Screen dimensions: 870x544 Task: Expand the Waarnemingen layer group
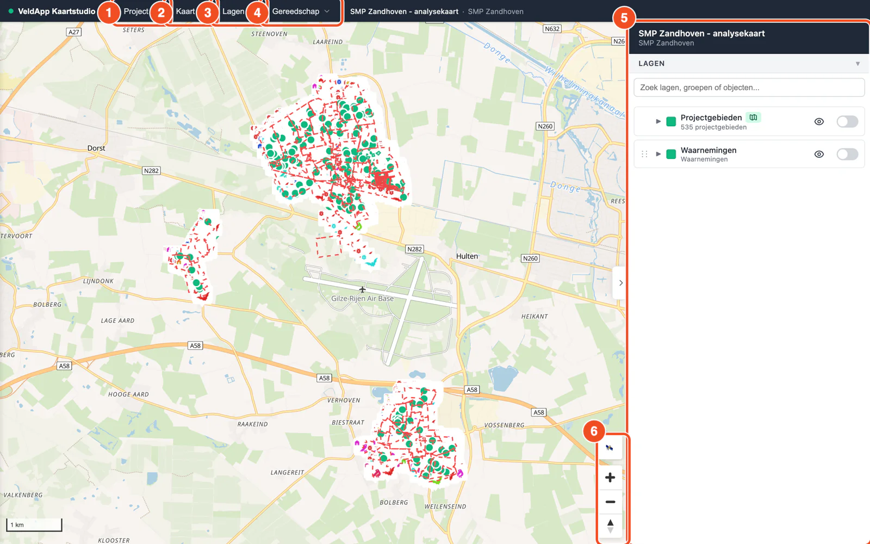click(x=658, y=154)
